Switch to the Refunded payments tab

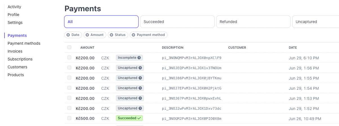253,22
